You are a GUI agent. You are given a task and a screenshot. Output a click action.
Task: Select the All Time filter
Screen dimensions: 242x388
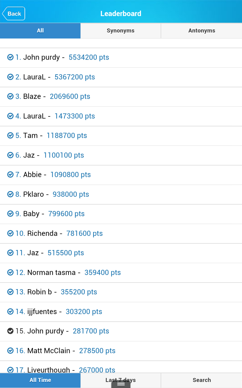40,380
